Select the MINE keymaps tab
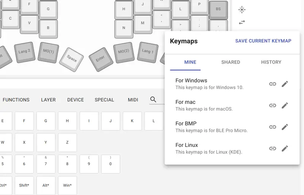304x195 pixels. coord(190,62)
